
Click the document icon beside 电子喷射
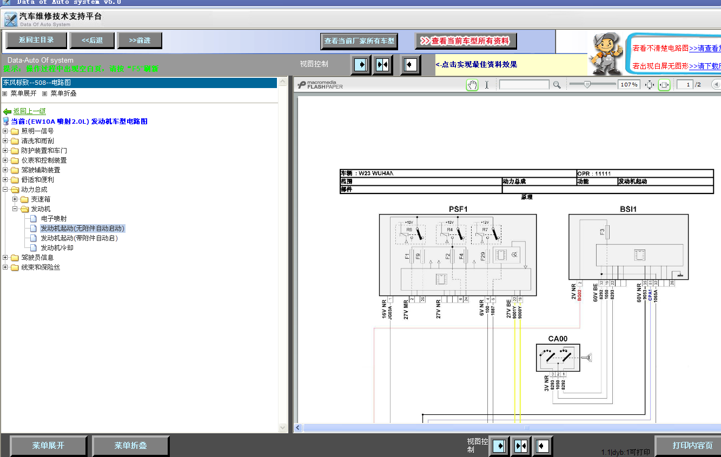(34, 219)
